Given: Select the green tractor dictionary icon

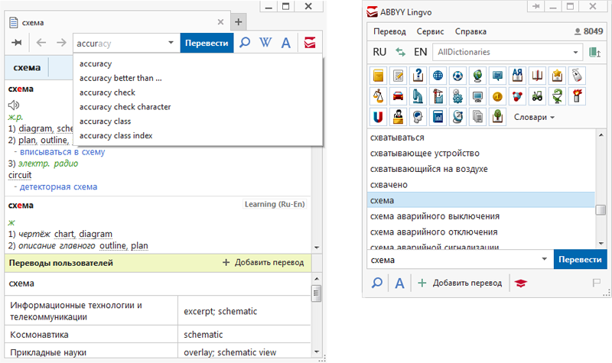Looking at the screenshot, I should pos(538,96).
